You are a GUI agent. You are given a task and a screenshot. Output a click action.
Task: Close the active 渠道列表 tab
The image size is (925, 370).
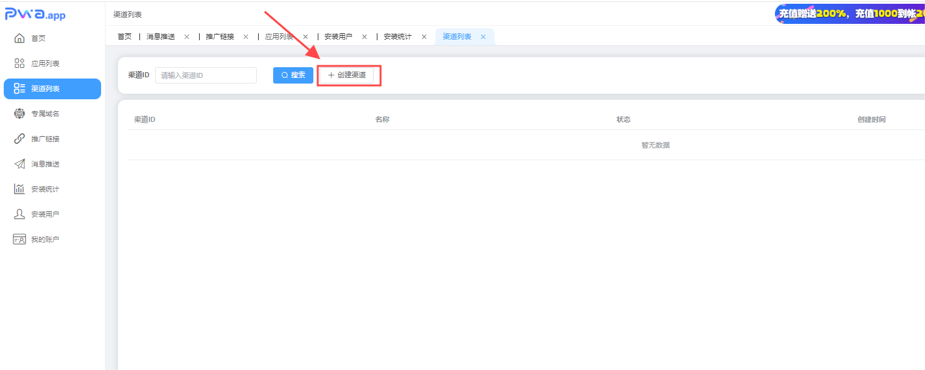coord(483,37)
